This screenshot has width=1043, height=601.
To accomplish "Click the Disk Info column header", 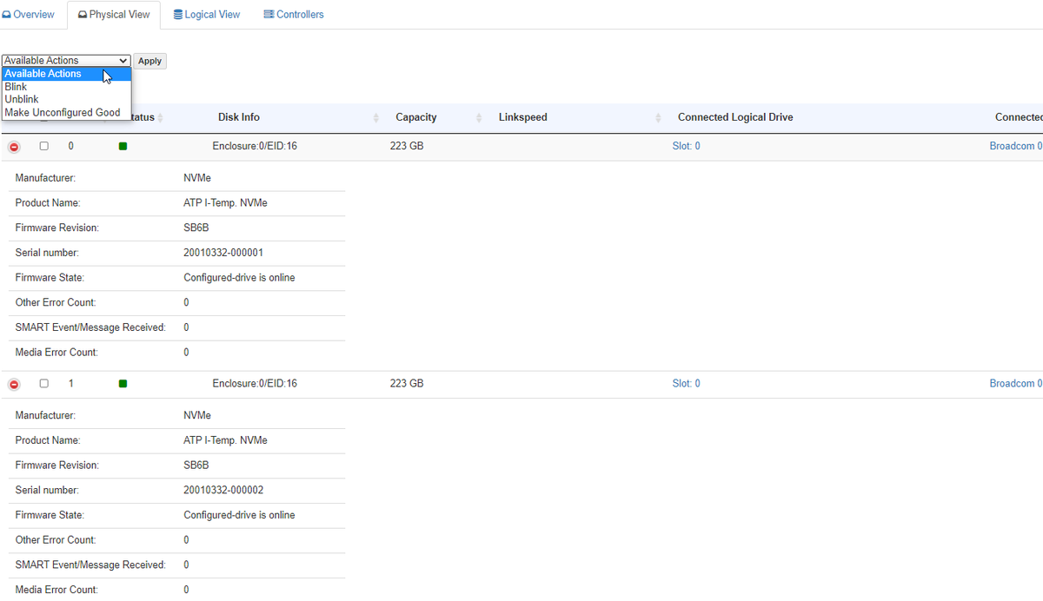I will (239, 117).
